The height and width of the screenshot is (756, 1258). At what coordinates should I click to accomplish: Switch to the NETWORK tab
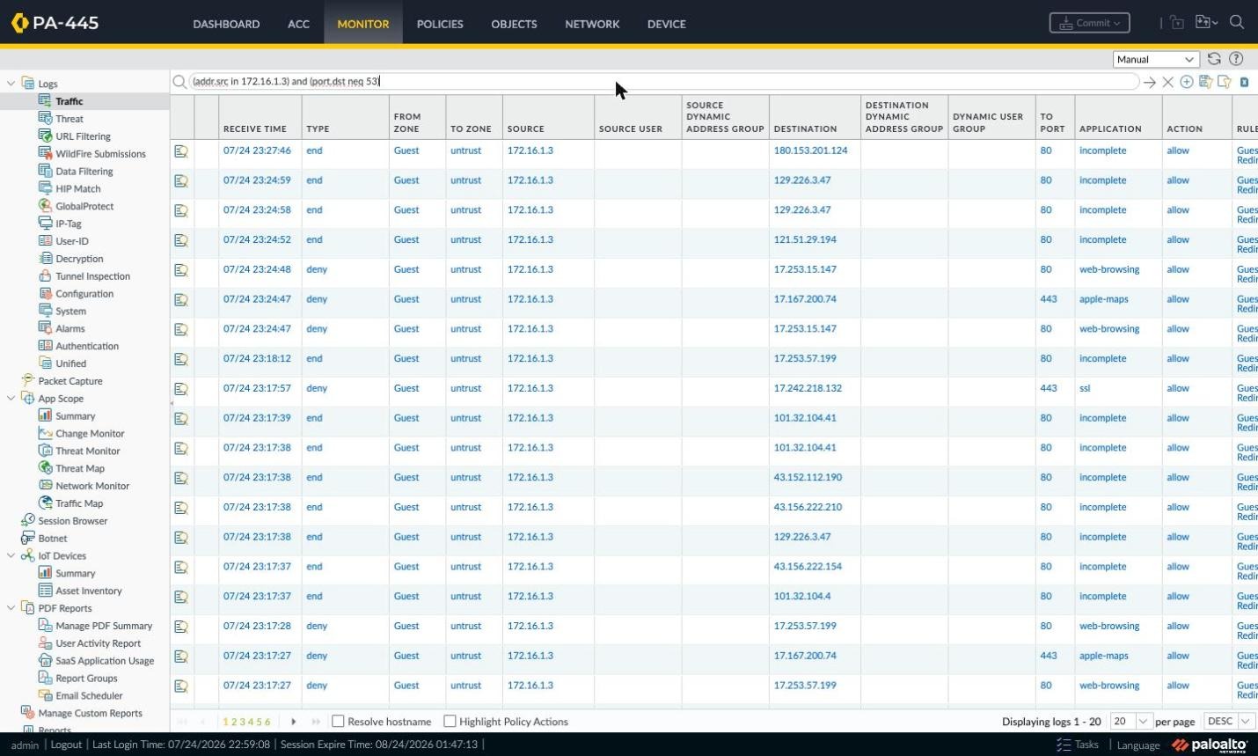point(592,24)
